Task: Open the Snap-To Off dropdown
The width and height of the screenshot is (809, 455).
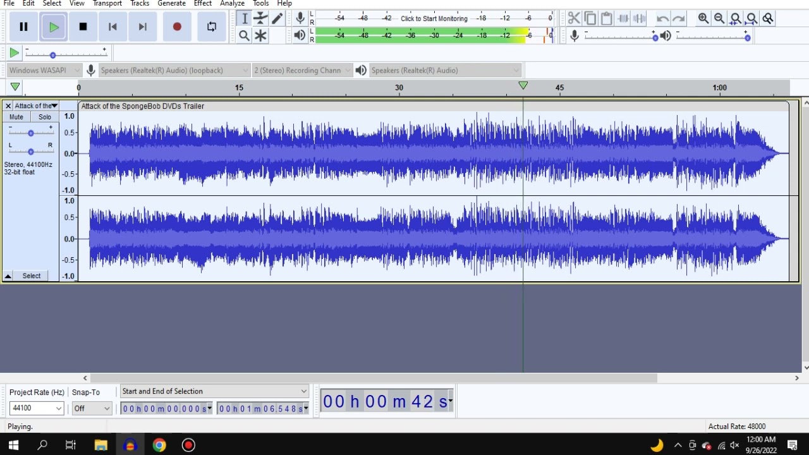Action: (92, 408)
